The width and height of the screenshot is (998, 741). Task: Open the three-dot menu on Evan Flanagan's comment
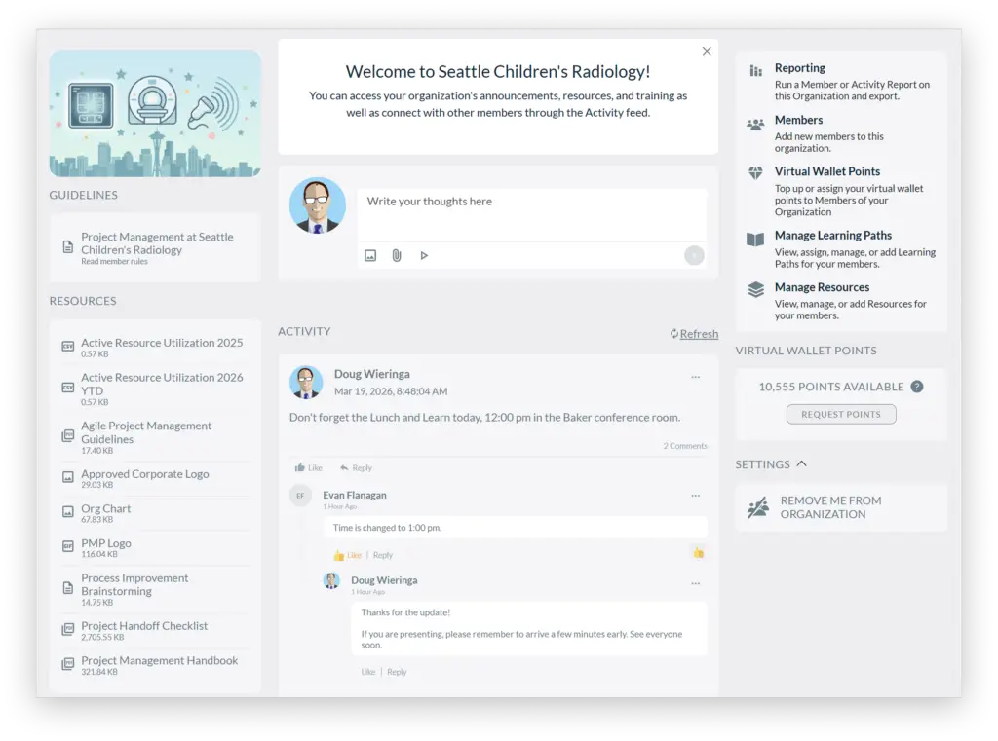click(x=695, y=496)
